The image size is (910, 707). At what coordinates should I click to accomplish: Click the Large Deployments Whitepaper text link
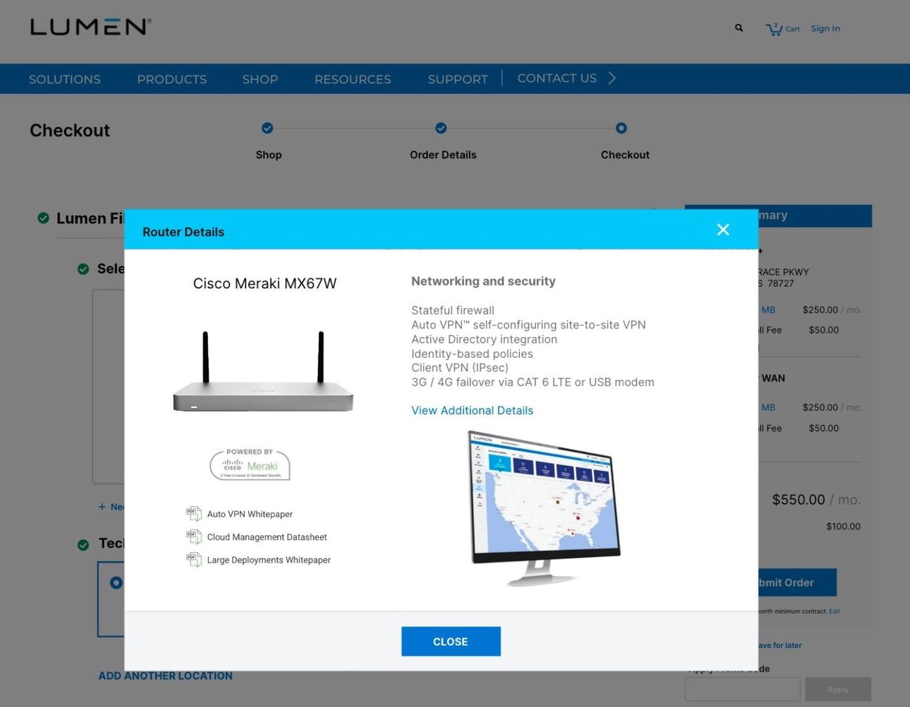268,559
